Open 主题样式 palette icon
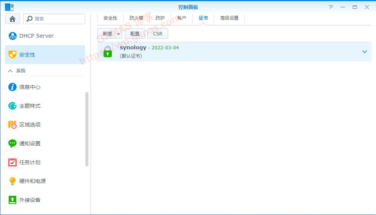376x215 pixels. (x=12, y=106)
